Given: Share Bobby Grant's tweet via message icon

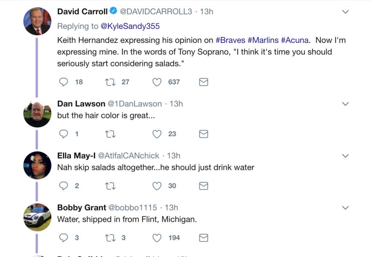Looking at the screenshot, I should (x=203, y=238).
